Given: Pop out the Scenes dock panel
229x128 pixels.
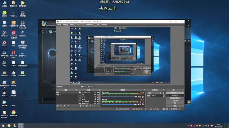Looking at the screenshot, I should click(x=77, y=90).
